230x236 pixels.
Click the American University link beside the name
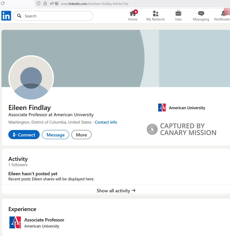pyautogui.click(x=187, y=108)
